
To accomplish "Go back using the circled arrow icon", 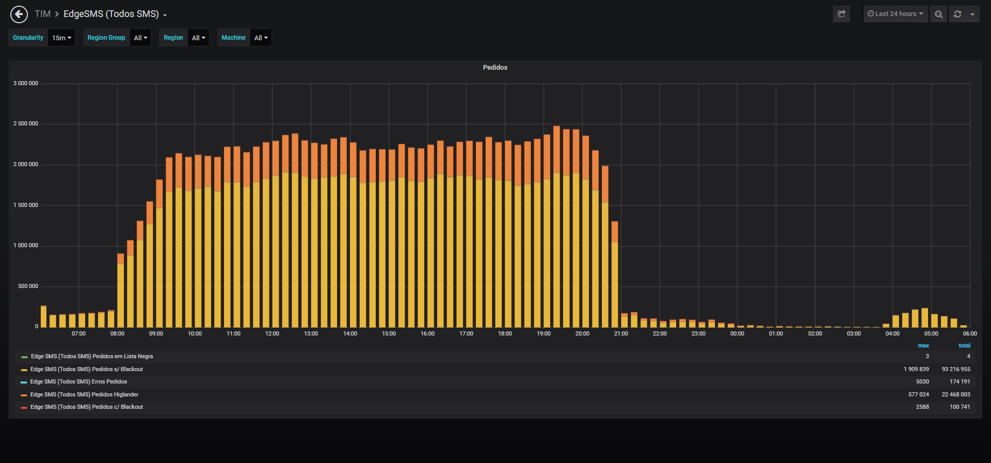I will tap(19, 14).
